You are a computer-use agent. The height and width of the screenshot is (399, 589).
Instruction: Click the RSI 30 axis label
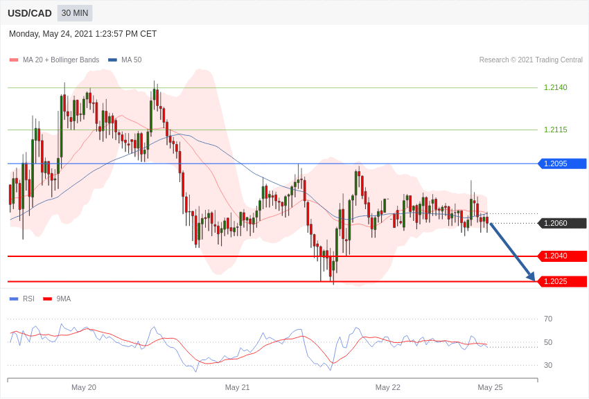[x=548, y=365]
